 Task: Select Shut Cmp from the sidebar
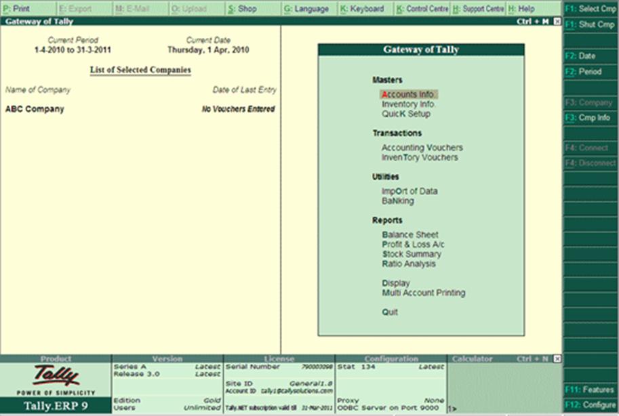pos(591,24)
